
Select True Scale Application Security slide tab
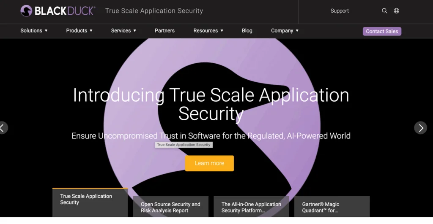90,202
